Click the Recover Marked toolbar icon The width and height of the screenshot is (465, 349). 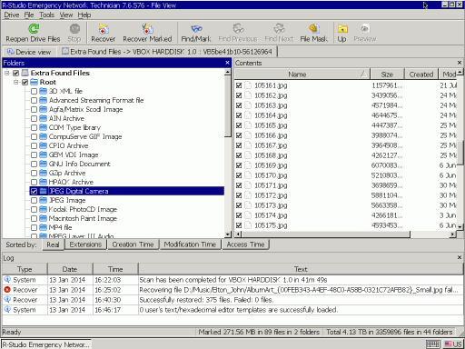147,29
